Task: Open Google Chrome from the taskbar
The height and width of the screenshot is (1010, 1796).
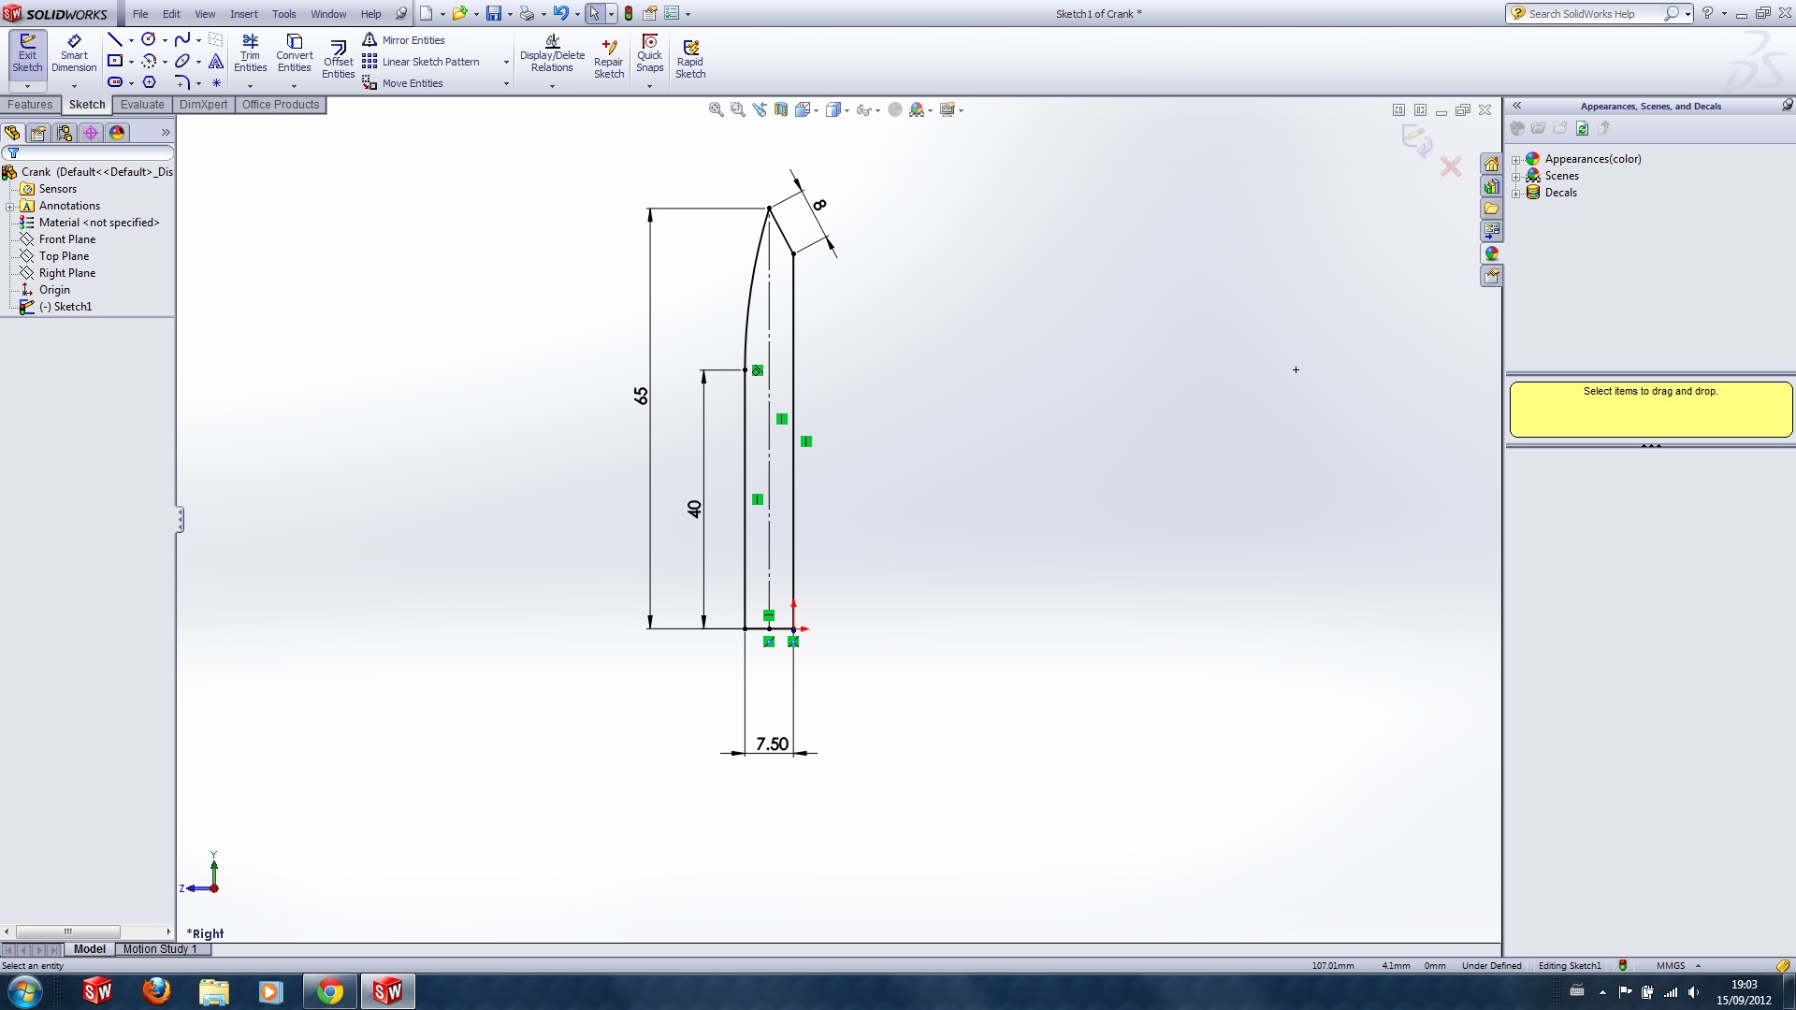Action: [329, 991]
